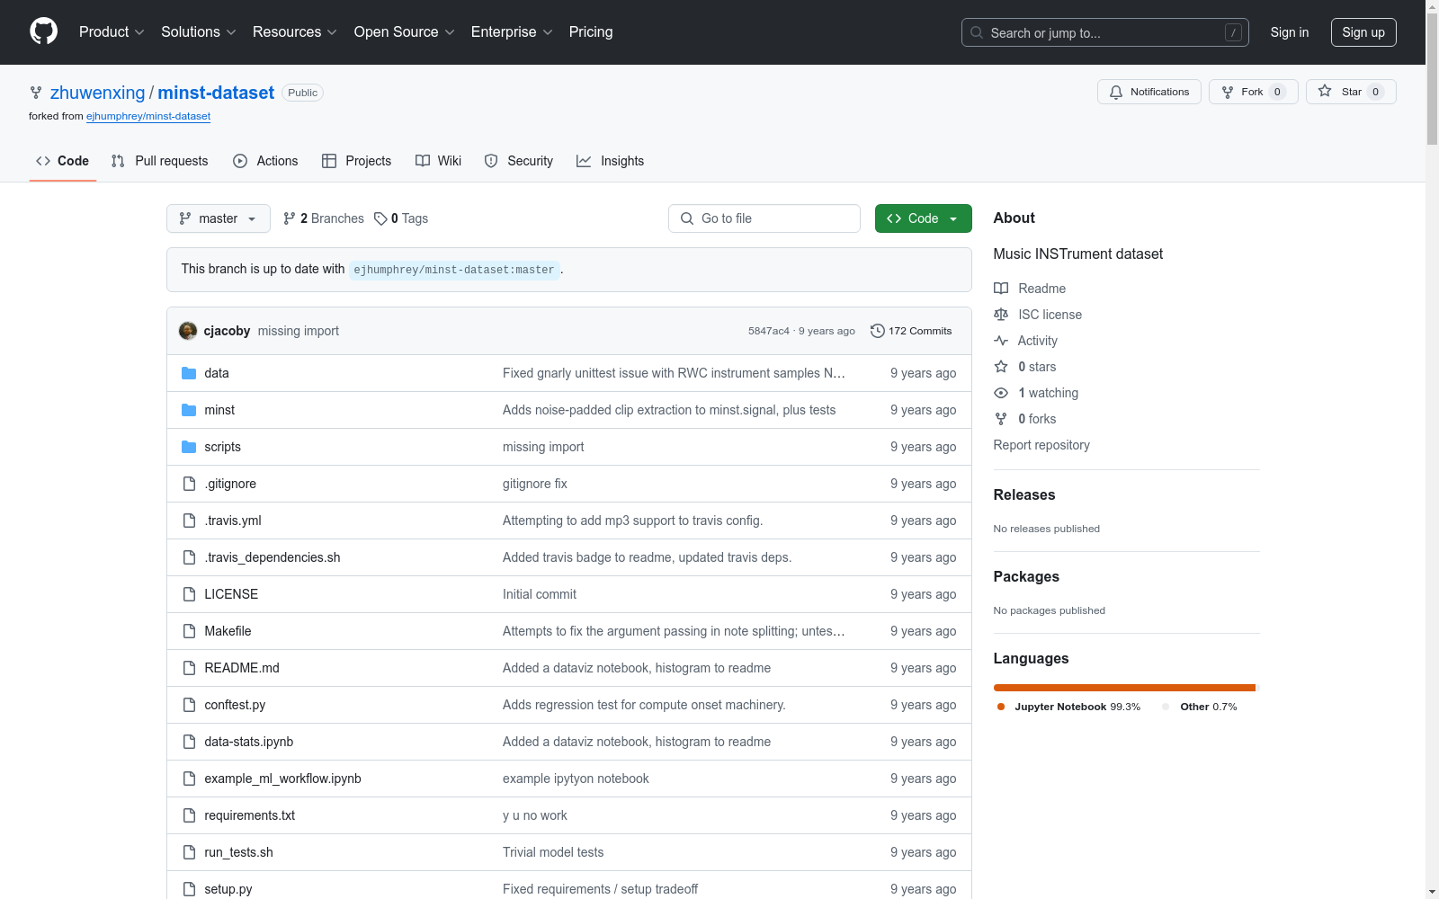
Task: Click the forks icon in About
Action: 1001,419
